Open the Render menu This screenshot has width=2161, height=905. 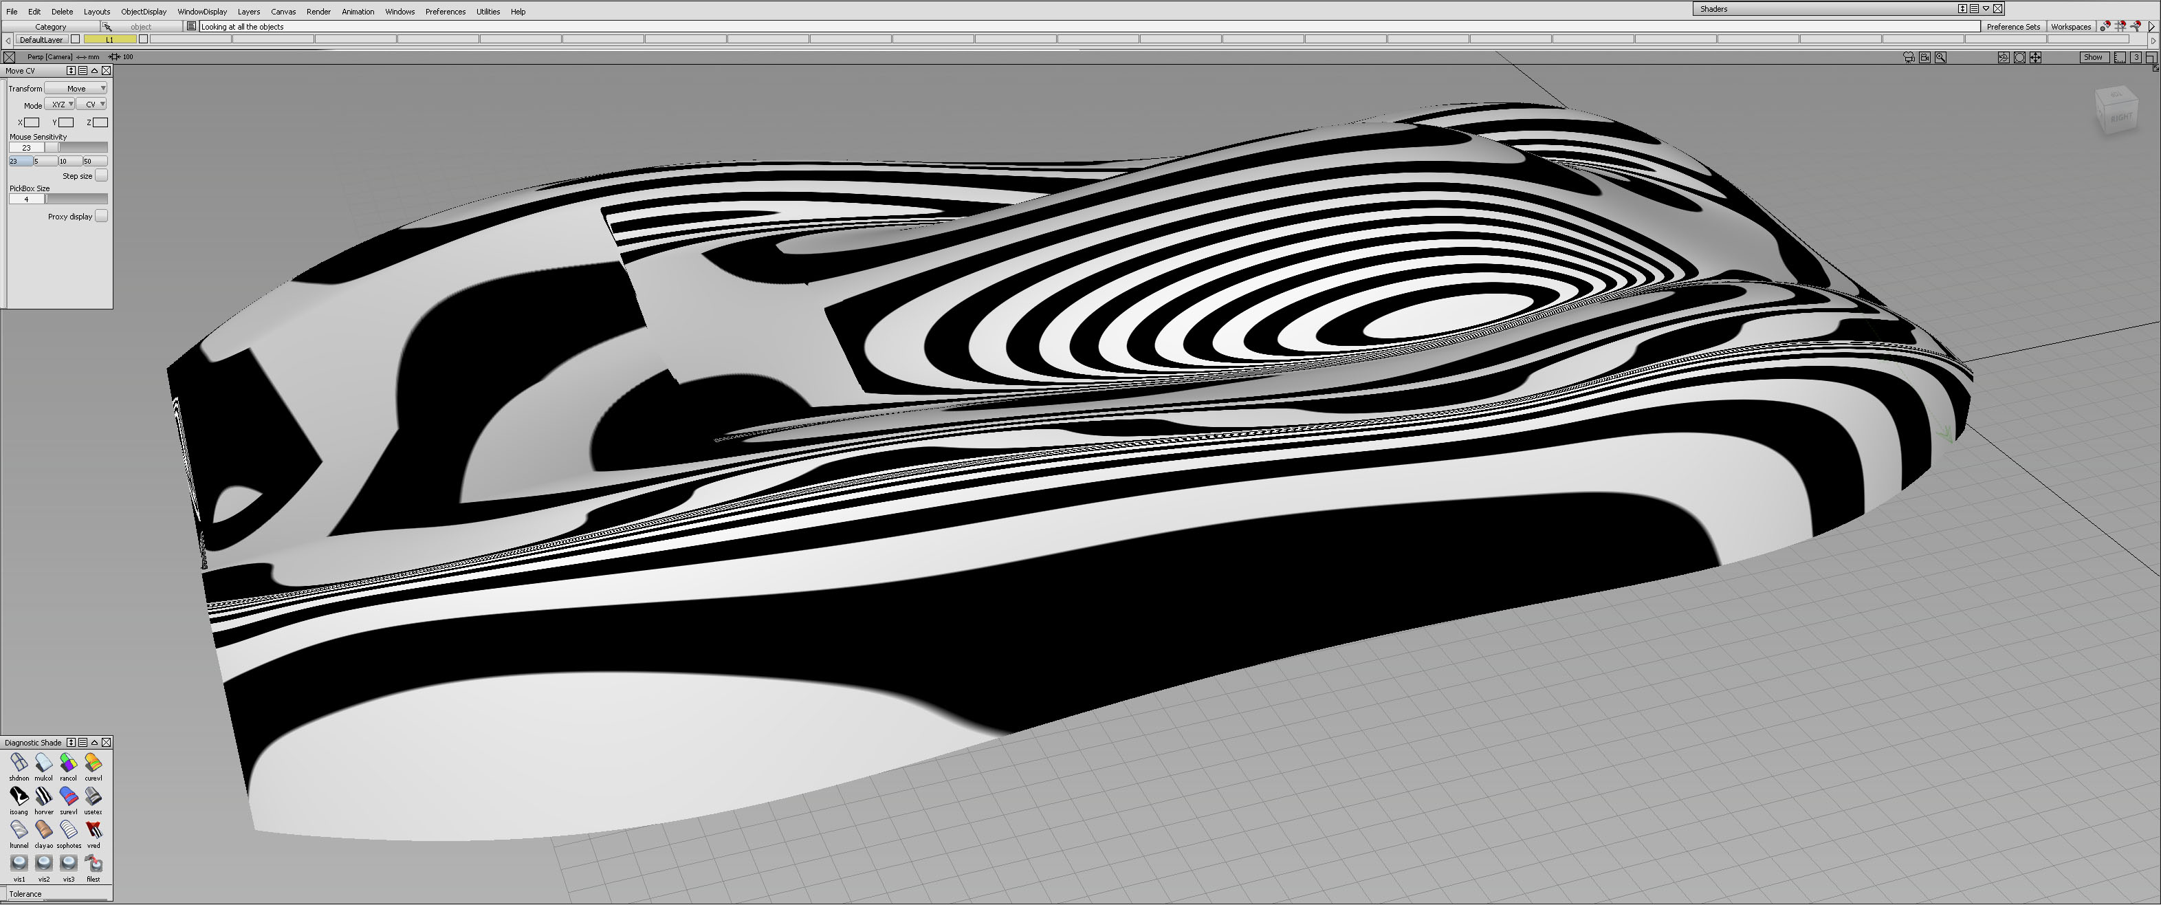pos(318,12)
